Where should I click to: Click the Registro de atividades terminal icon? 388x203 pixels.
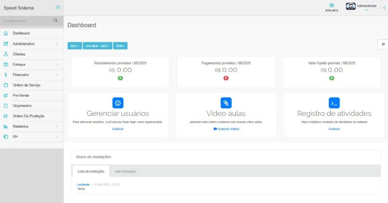334,103
